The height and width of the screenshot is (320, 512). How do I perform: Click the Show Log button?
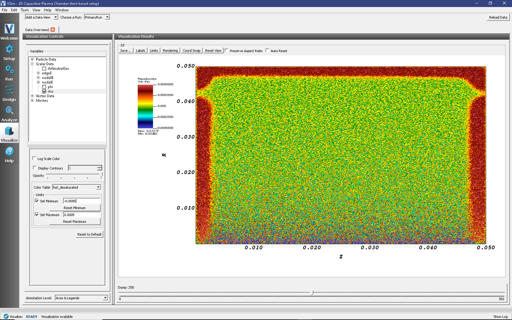(500, 316)
